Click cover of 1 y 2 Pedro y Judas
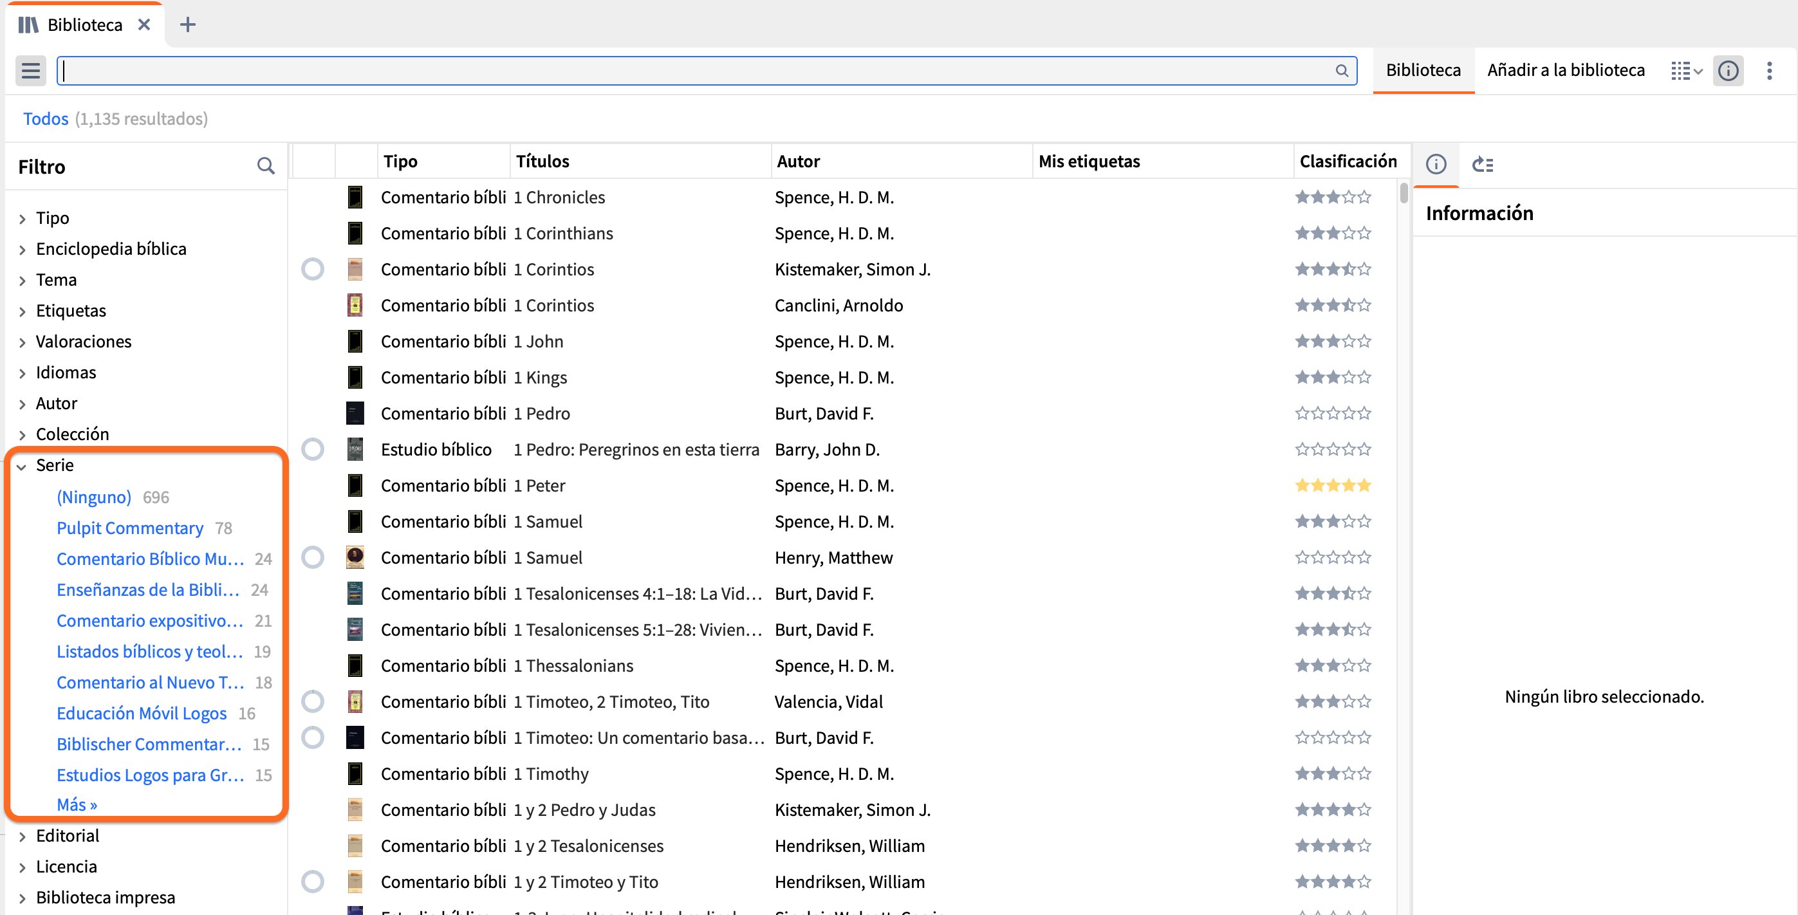 pos(355,809)
